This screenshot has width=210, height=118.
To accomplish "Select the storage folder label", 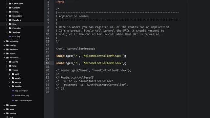I will pos(13,105).
